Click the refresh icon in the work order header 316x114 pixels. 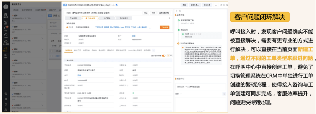point(221,5)
